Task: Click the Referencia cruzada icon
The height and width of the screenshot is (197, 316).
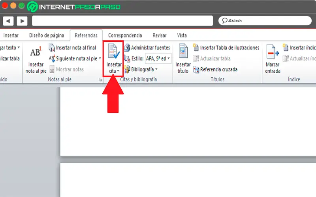Action: 196,70
